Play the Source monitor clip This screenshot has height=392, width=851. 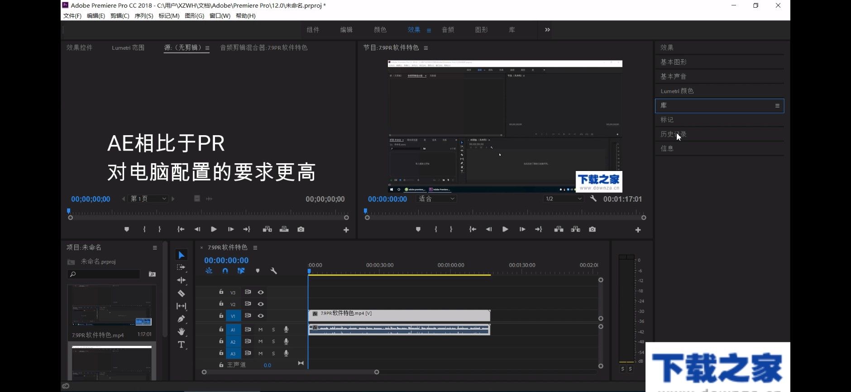tap(214, 229)
